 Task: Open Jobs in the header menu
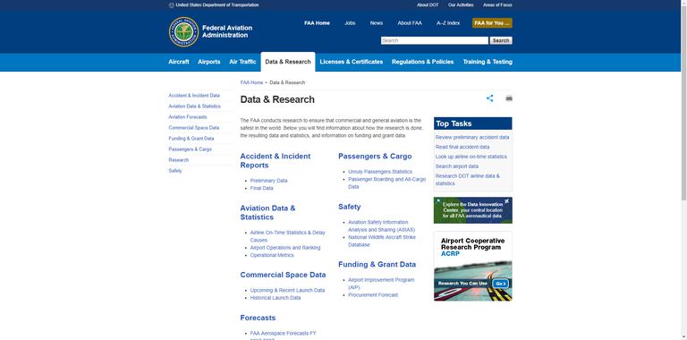coord(350,22)
